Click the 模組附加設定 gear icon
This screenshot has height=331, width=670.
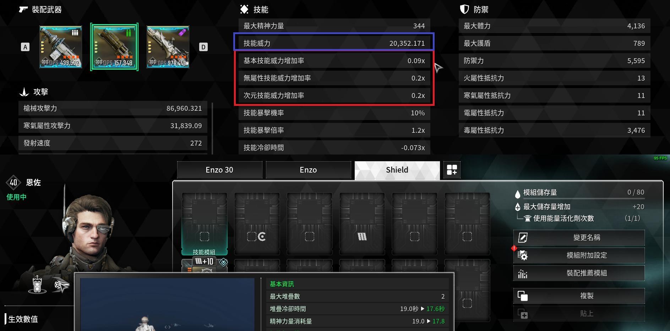522,255
